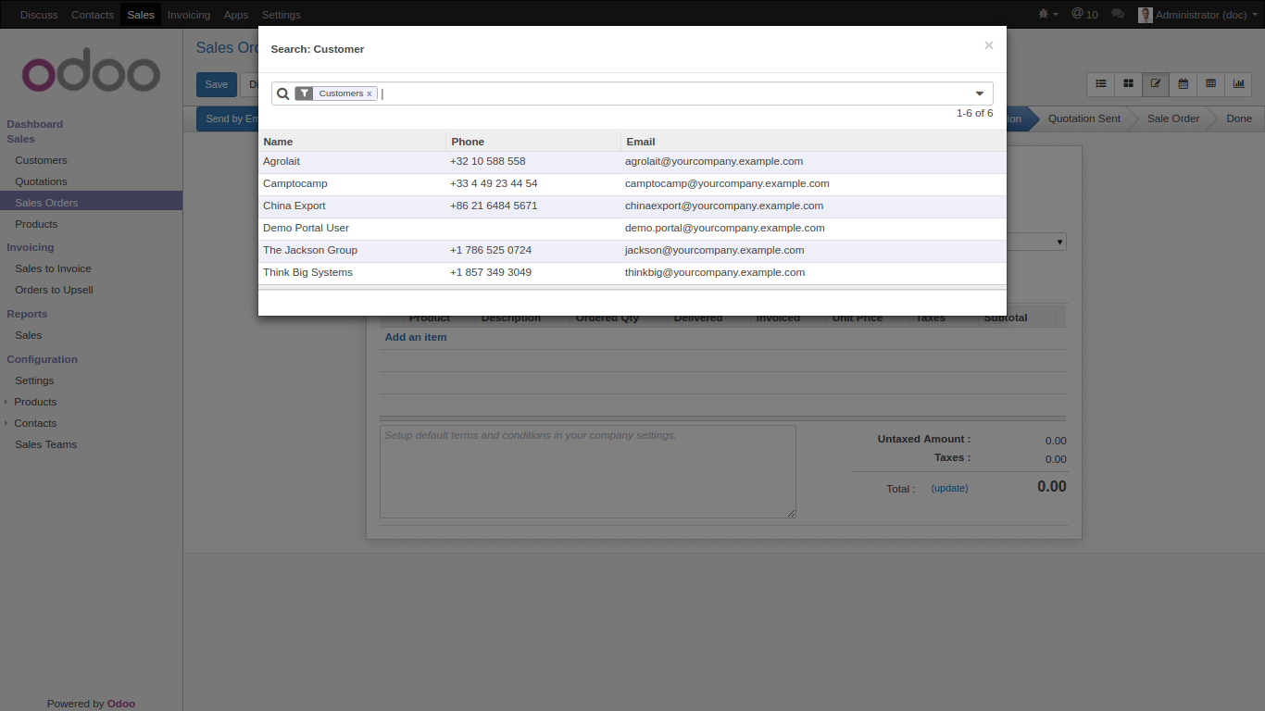Select the Agrolait customer row
The width and height of the screenshot is (1265, 711).
tap(632, 162)
